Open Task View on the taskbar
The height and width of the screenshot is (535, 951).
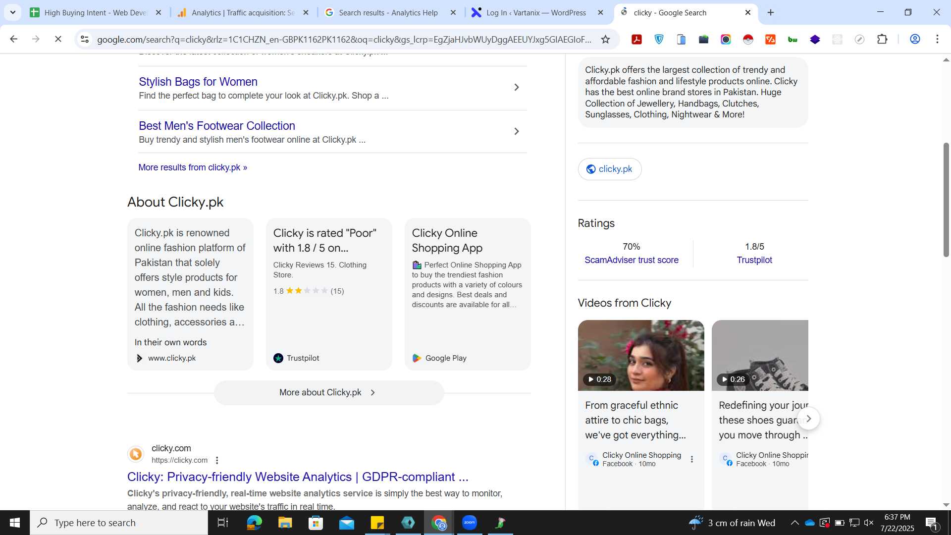(x=223, y=523)
